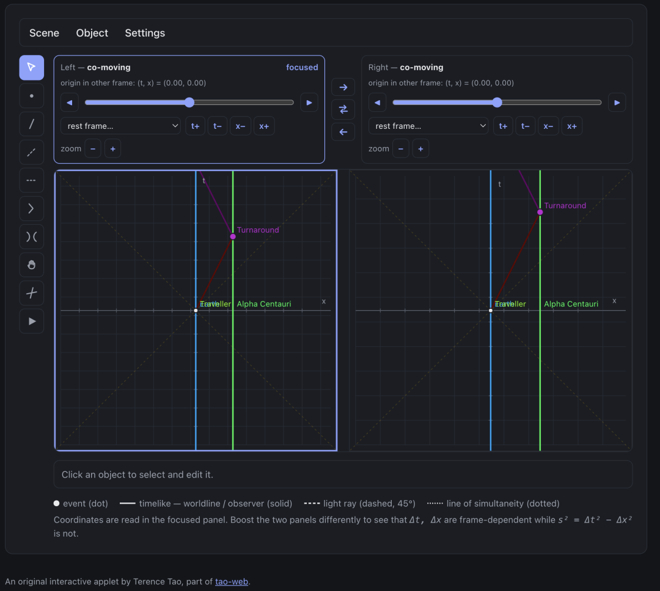
Task: Click the left panel velocity slider handle
Action: (189, 102)
